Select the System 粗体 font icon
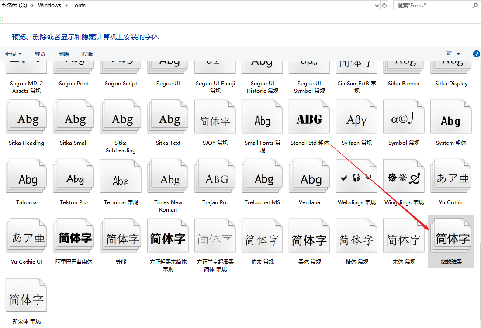481x328 pixels. (x=451, y=117)
